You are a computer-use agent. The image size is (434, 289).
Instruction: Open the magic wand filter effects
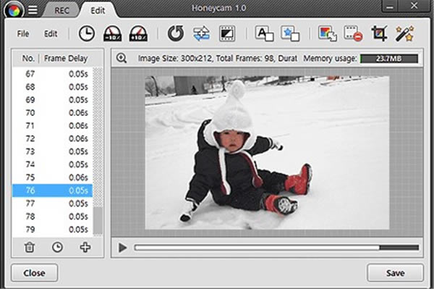pos(404,33)
